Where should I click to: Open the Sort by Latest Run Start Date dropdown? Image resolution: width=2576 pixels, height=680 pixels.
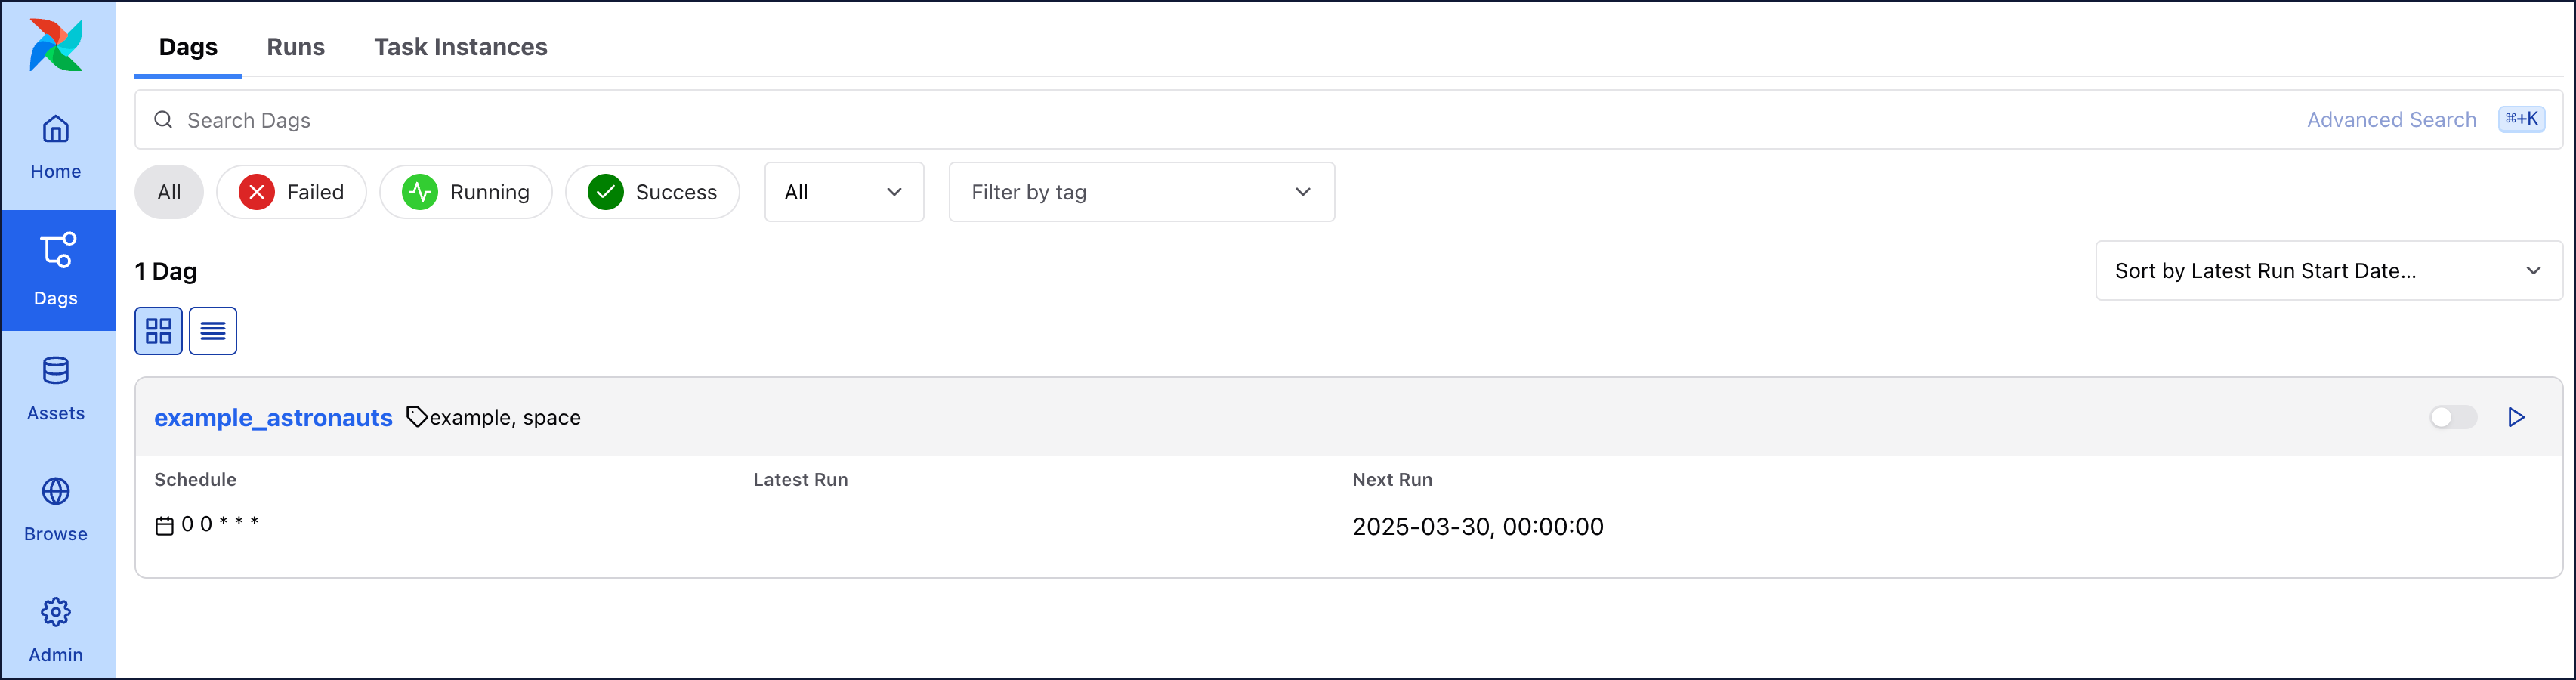[x=2327, y=270]
